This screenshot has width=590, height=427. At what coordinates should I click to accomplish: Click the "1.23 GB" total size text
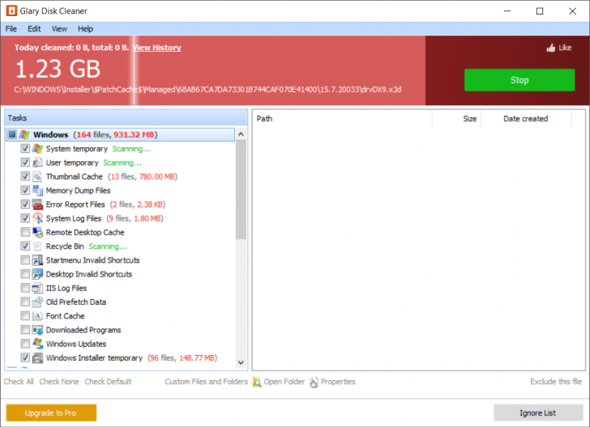click(x=58, y=69)
